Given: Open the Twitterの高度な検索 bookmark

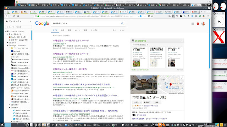Looking at the screenshot, I should [x=21, y=110].
